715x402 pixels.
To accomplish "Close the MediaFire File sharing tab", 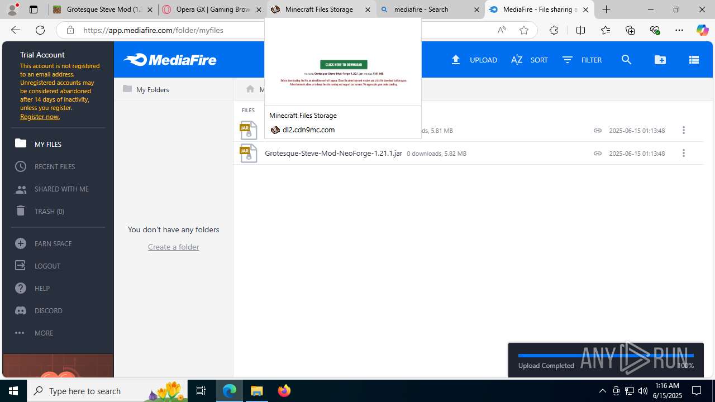I will pyautogui.click(x=585, y=9).
